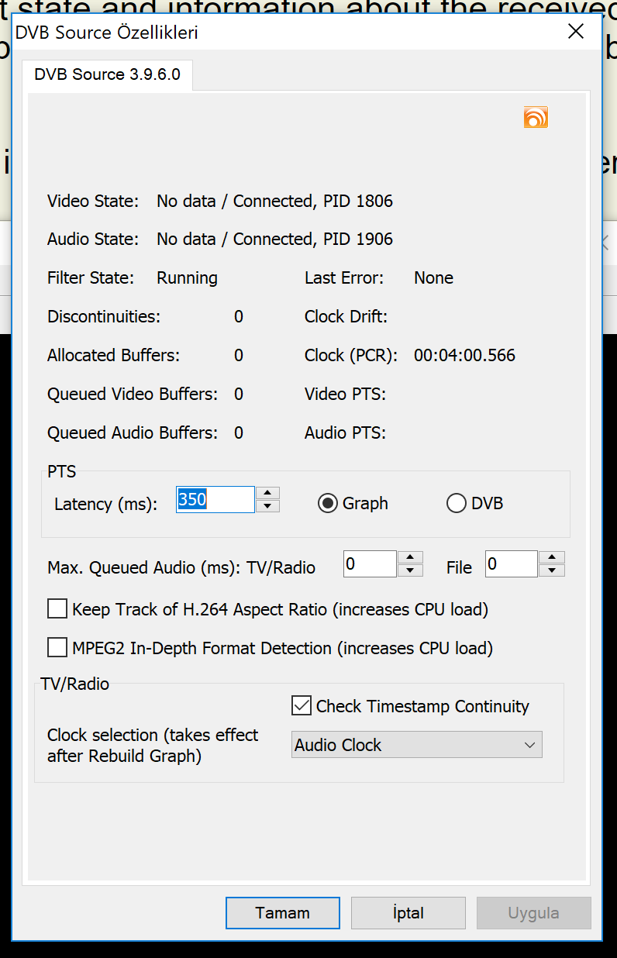Enable Keep Track of H.264 Aspect Ratio
The height and width of the screenshot is (958, 617).
[x=57, y=609]
